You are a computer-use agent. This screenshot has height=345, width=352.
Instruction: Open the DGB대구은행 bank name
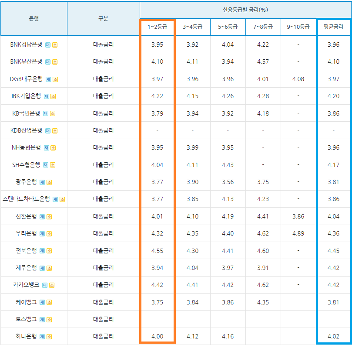click(26, 79)
